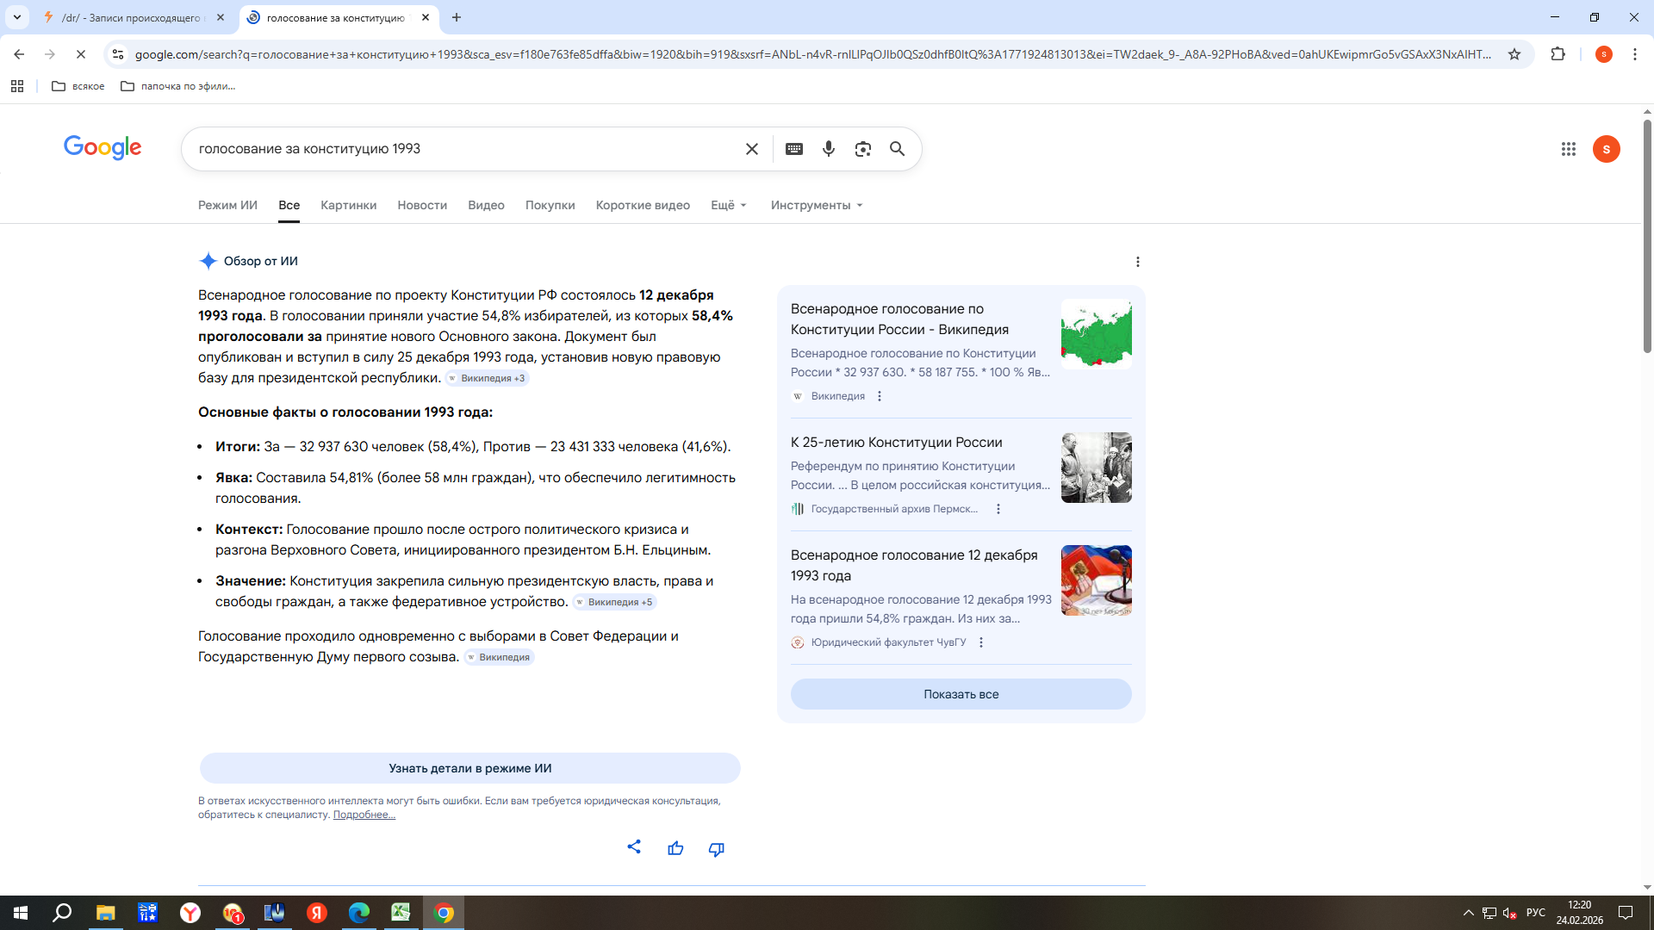Open three-dot menu next to Википедия source

tap(880, 396)
